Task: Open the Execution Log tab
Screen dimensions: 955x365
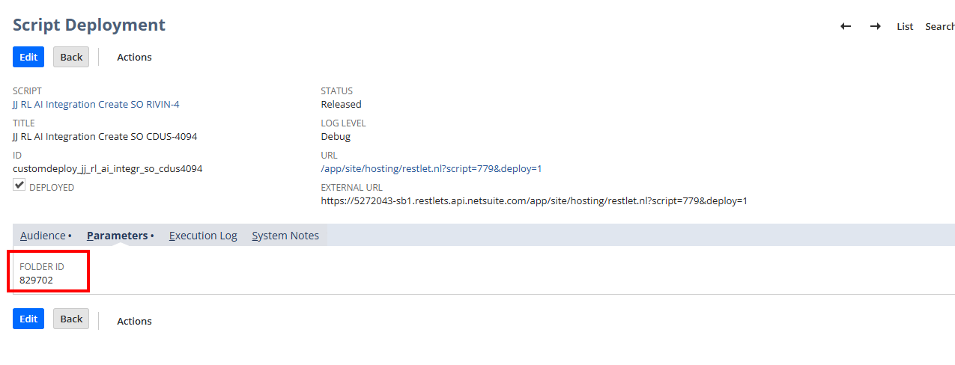Action: [x=203, y=236]
